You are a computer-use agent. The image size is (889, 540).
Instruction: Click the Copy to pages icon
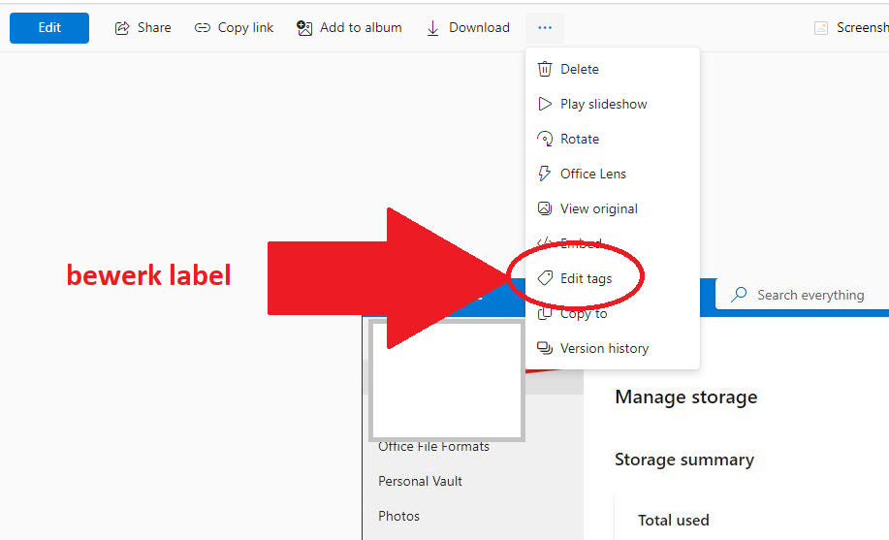pyautogui.click(x=544, y=314)
